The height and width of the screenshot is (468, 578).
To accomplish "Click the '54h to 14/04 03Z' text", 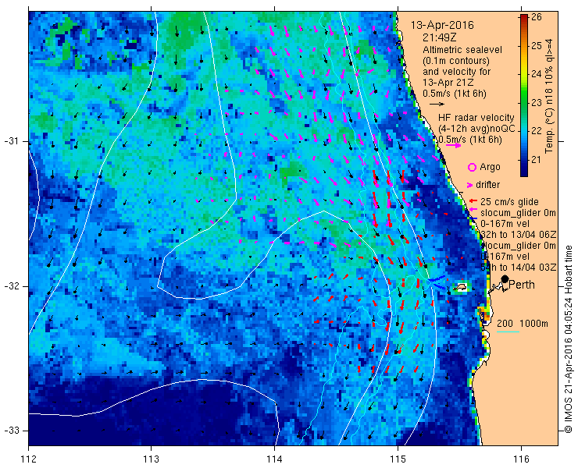I will pos(518,268).
